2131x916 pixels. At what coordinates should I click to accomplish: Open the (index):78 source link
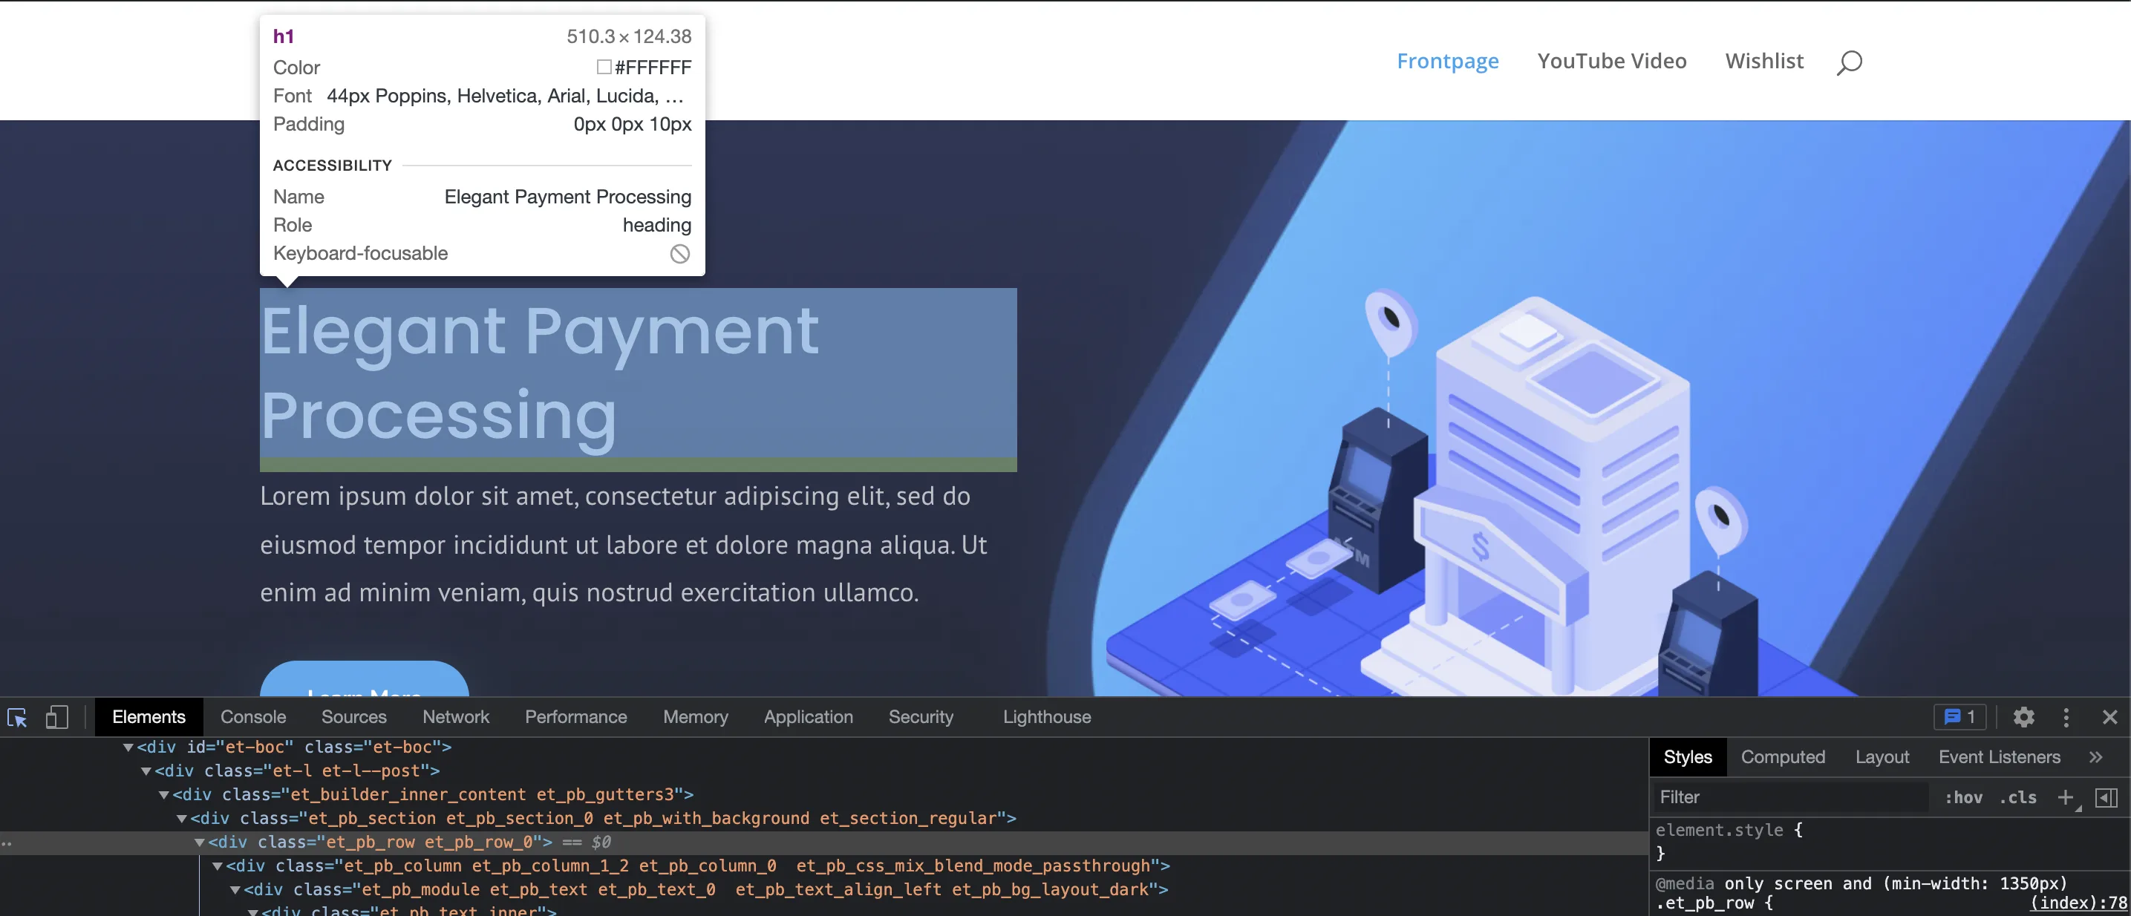(2078, 903)
